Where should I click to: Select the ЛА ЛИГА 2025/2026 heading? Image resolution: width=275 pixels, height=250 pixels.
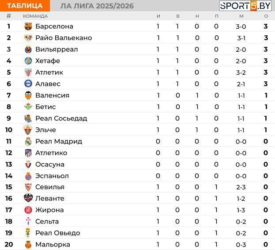97,6
